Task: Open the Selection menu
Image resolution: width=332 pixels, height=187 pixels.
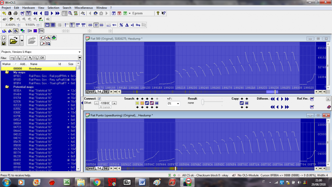Action: pyautogui.click(x=53, y=8)
